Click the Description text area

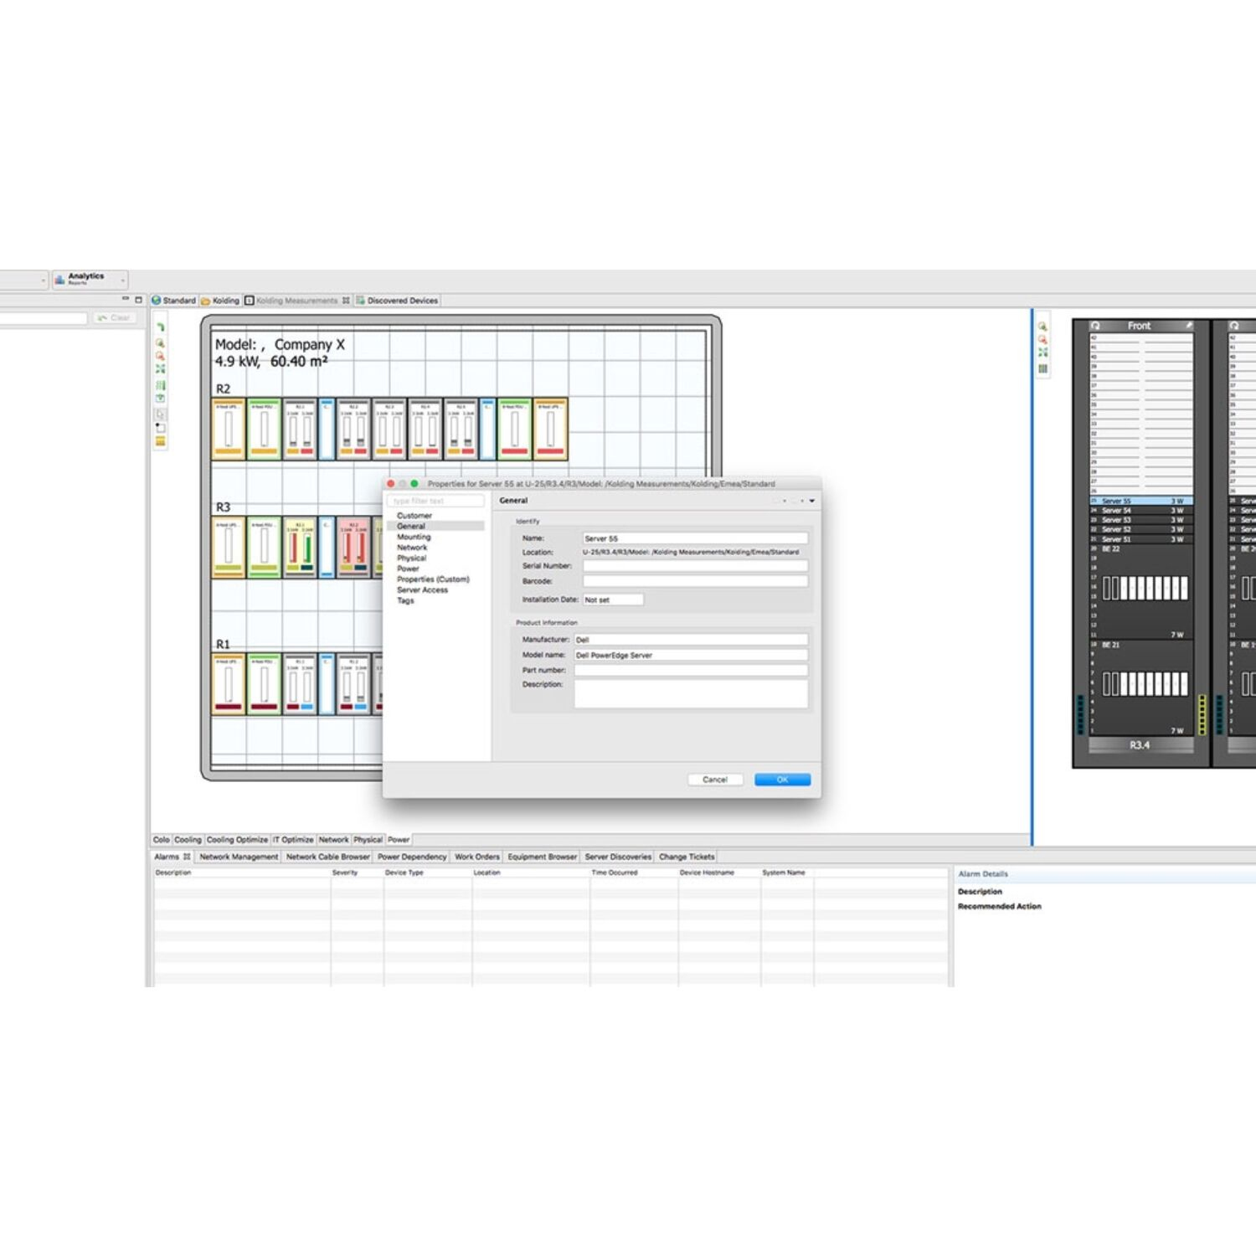691,693
